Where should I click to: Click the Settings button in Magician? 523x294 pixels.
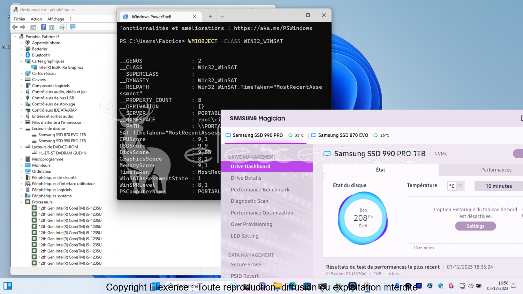click(476, 226)
